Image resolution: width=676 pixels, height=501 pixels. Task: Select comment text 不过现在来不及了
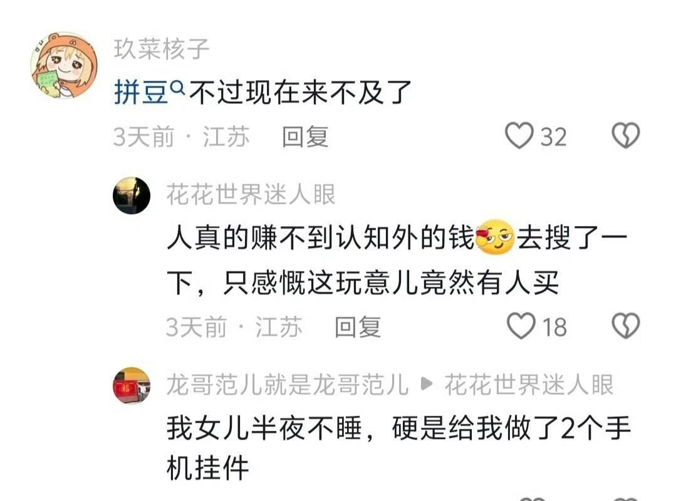300,92
